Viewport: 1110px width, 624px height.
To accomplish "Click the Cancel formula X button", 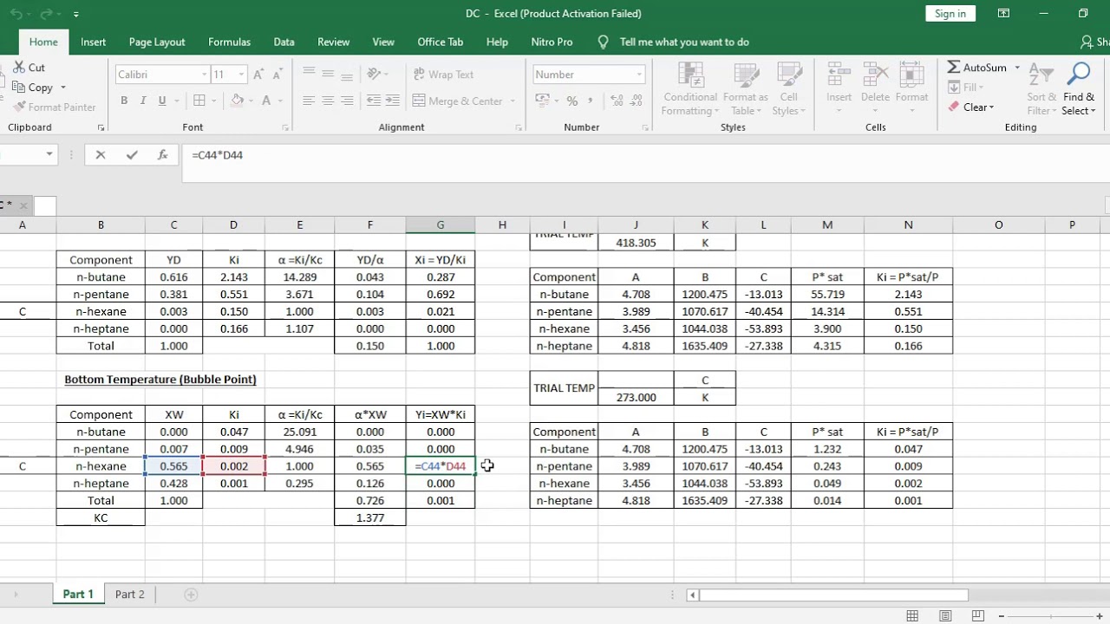I will pyautogui.click(x=101, y=155).
